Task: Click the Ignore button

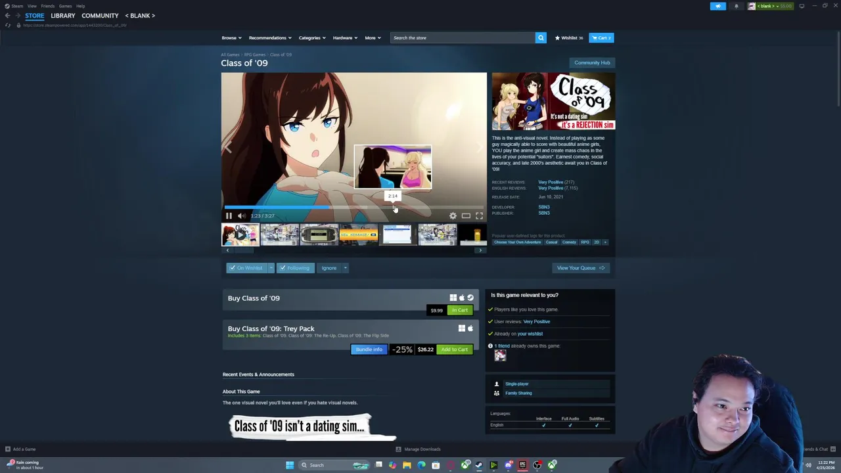Action: [329, 268]
